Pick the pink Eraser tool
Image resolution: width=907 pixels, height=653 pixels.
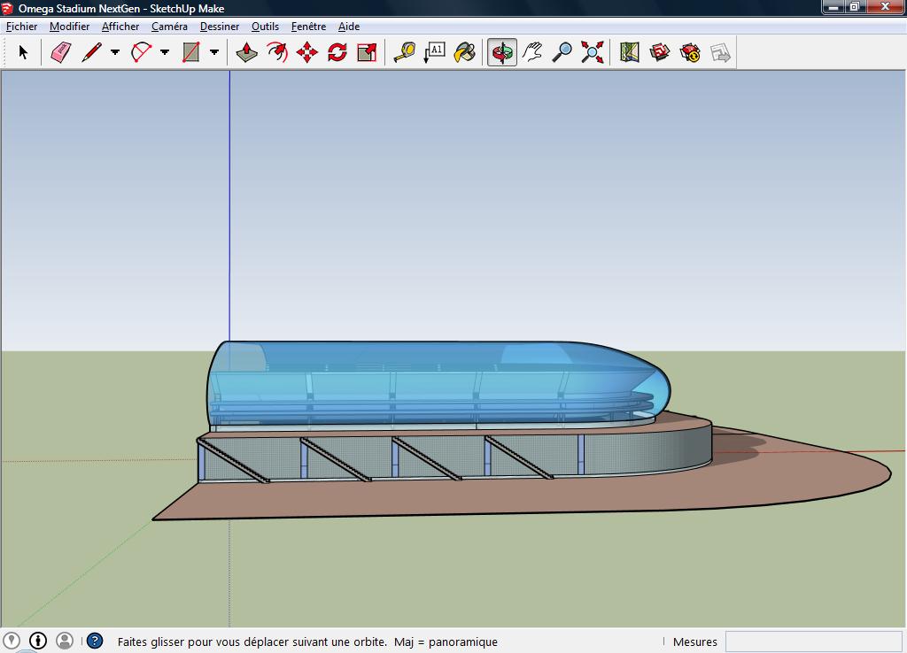60,53
